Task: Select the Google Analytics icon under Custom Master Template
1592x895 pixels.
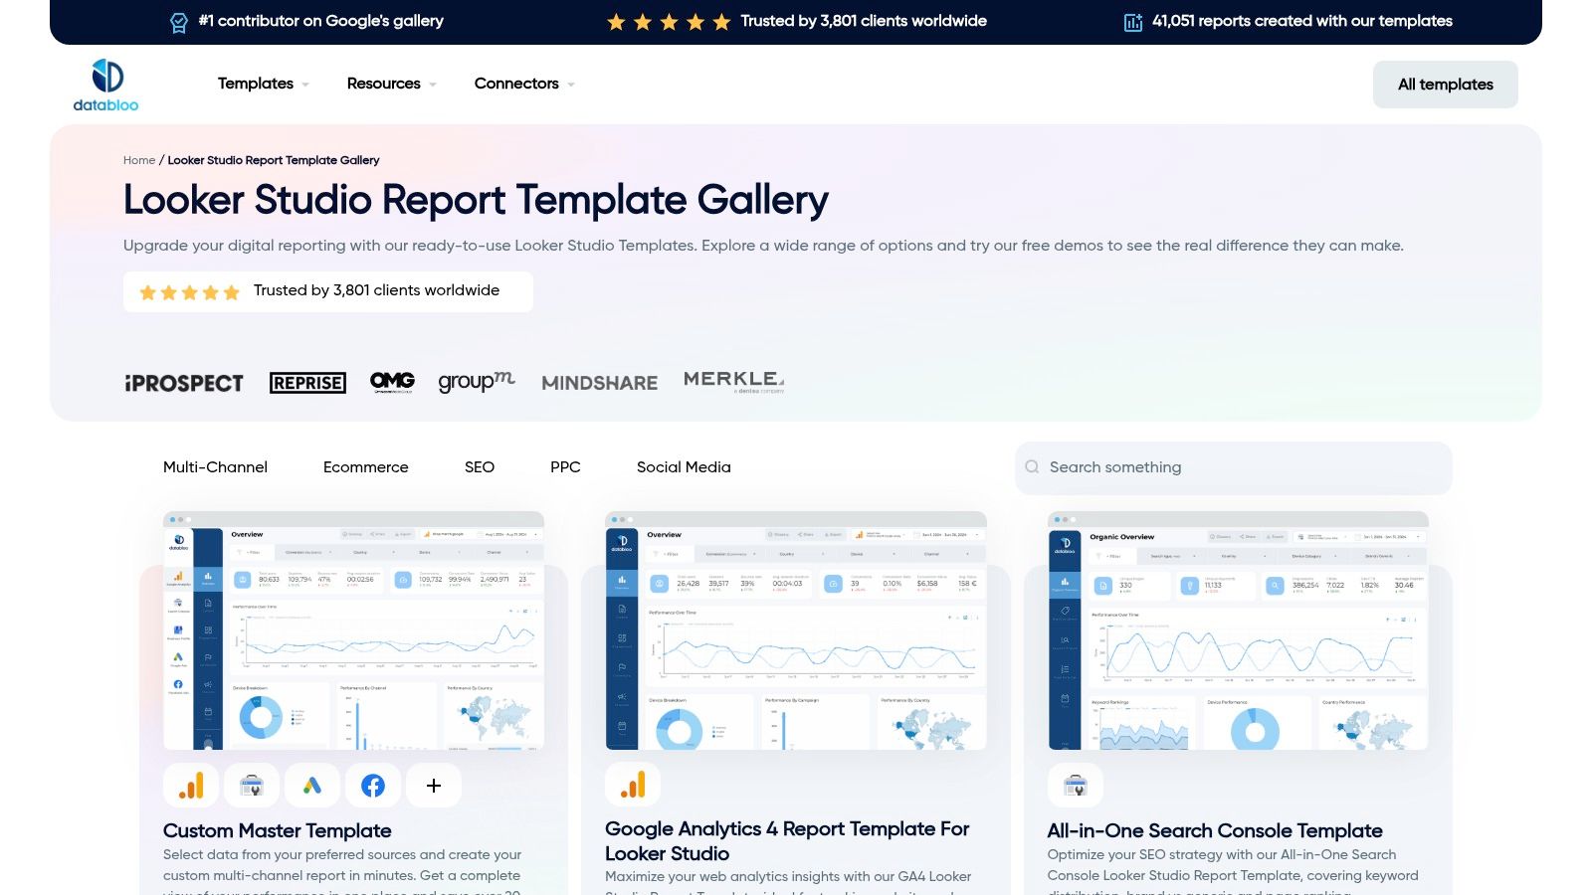Action: click(x=190, y=785)
